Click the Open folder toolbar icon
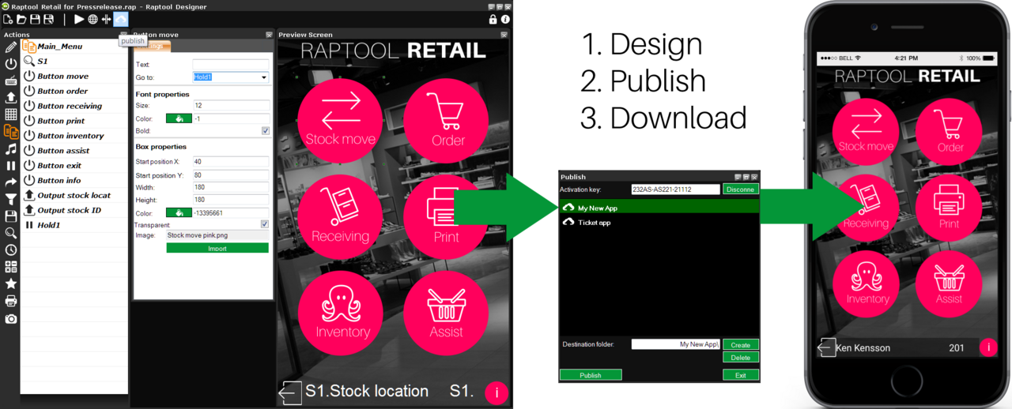The image size is (1012, 409). pos(21,19)
